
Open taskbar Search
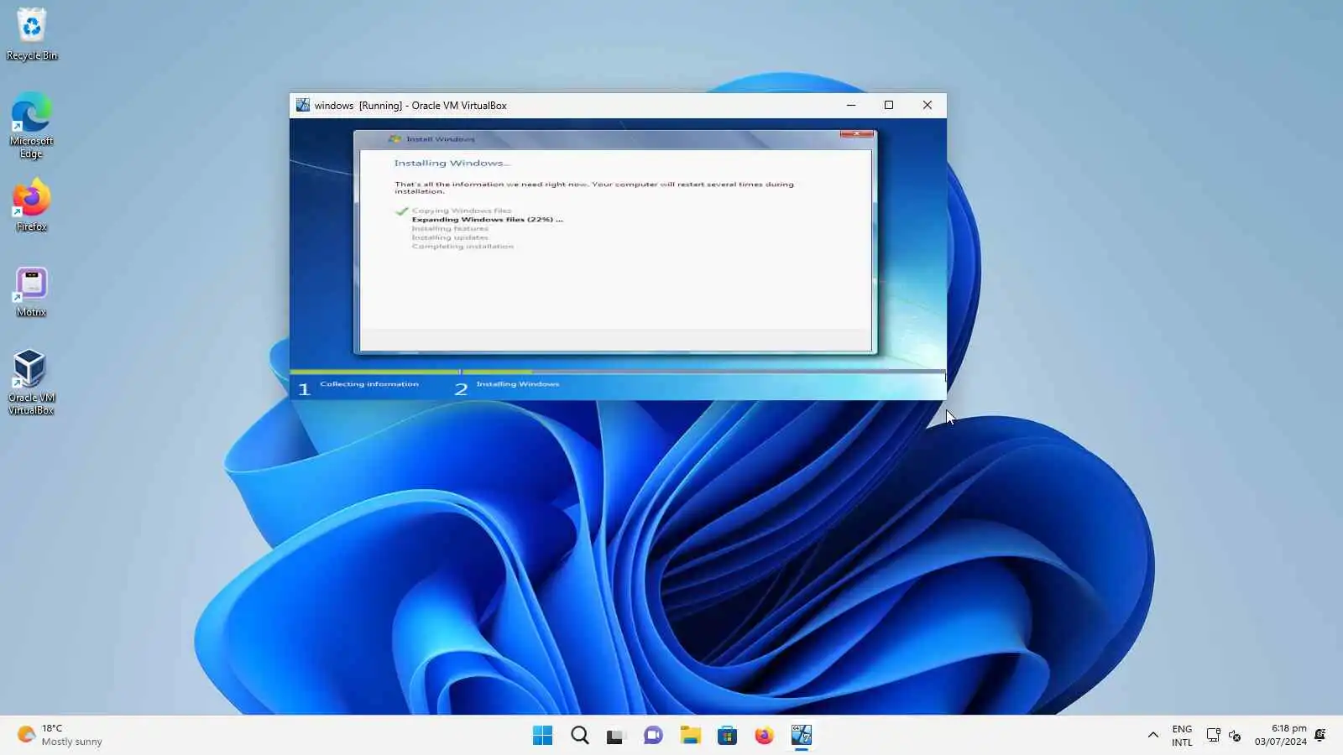coord(580,736)
